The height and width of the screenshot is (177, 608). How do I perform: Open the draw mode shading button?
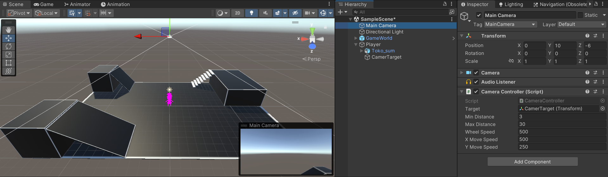click(222, 13)
